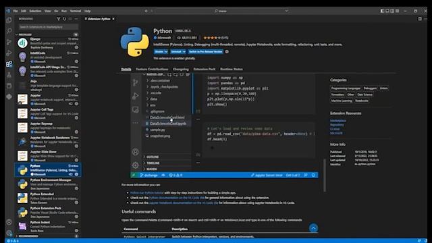
Task: Open the command center dropdown arrow
Action: (x=286, y=11)
